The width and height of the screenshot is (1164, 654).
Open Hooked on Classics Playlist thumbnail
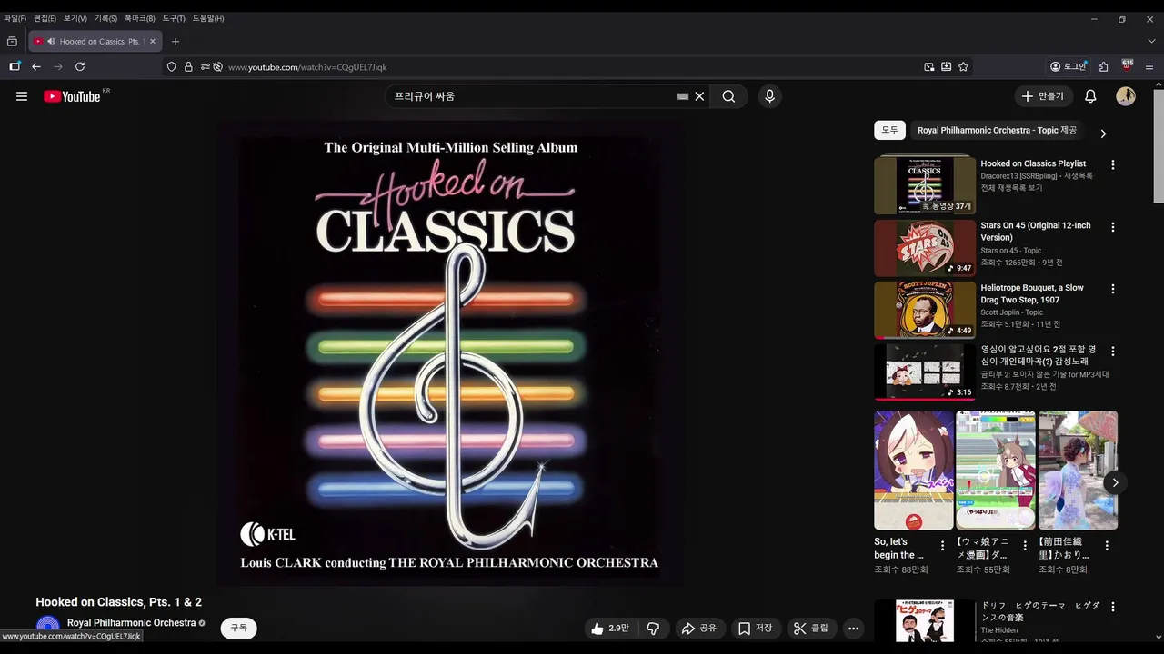tap(925, 184)
